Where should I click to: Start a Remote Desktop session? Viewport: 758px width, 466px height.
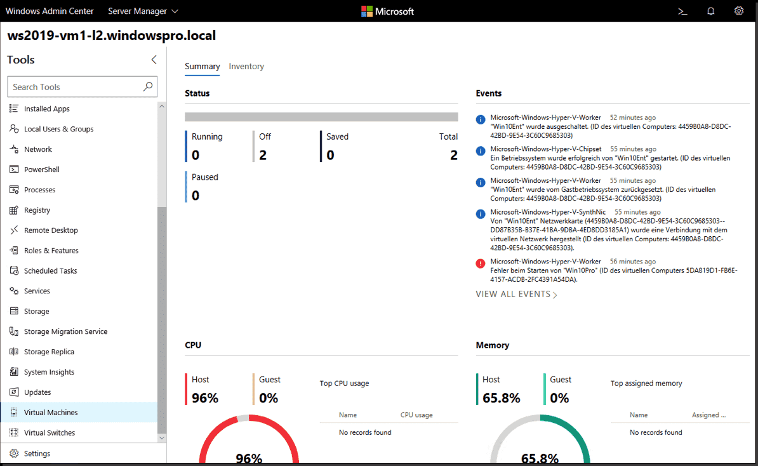point(51,230)
